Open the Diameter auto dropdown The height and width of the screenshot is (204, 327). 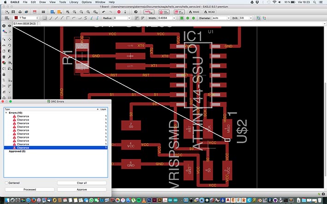[x=228, y=18]
